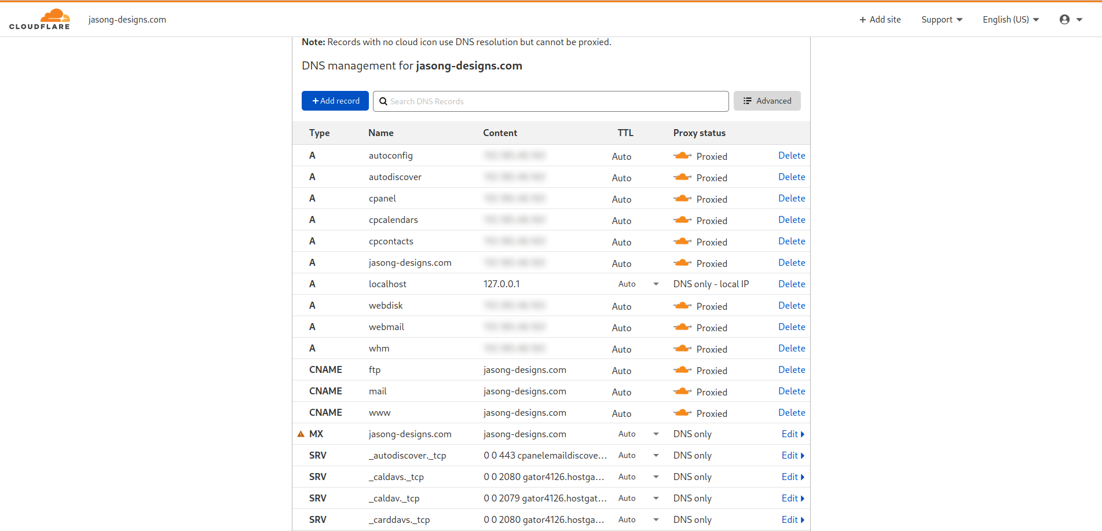Click the search magnifier icon
The height and width of the screenshot is (531, 1102).
(383, 101)
